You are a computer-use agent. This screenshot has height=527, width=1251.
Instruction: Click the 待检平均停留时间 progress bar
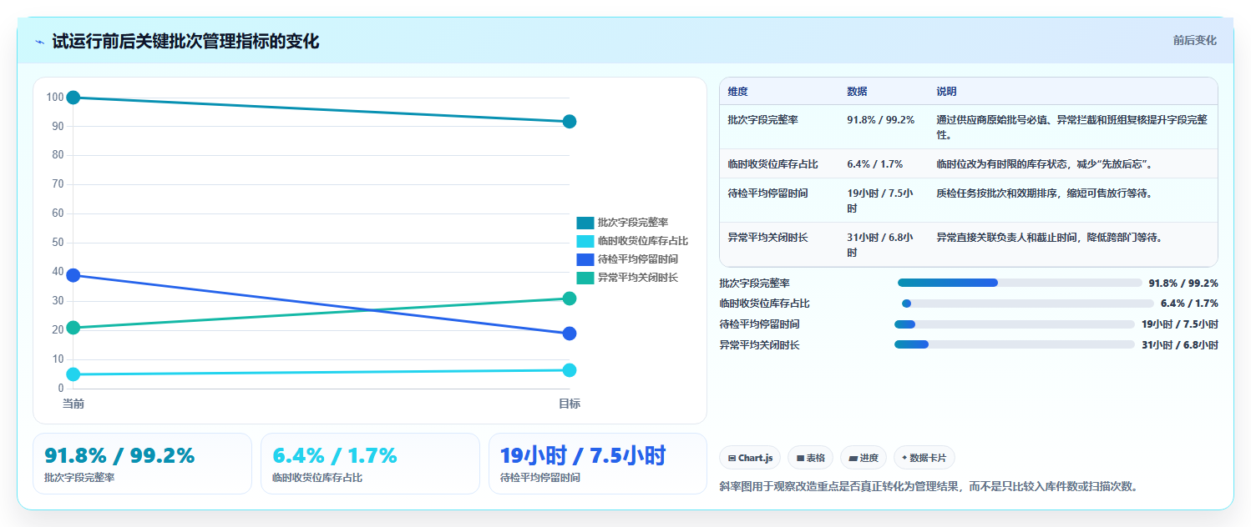pos(1015,324)
